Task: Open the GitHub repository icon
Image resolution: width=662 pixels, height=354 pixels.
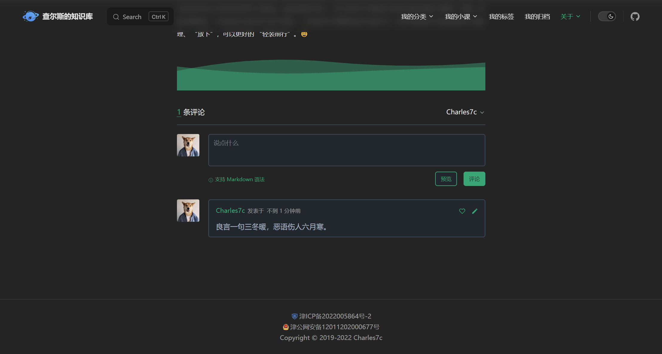Action: [635, 16]
